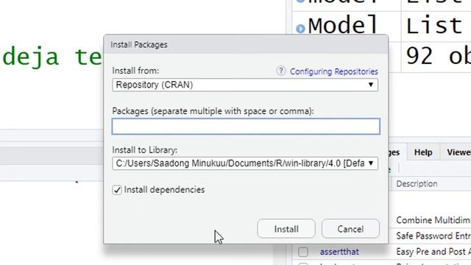Tick the assertthat package checkbox

tap(303, 252)
